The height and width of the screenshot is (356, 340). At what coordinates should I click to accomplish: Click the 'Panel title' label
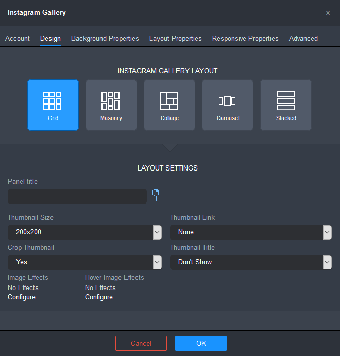(23, 182)
